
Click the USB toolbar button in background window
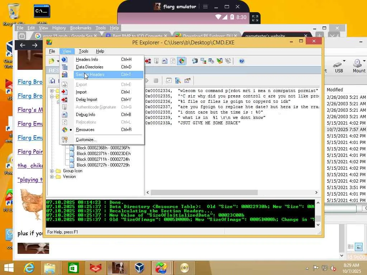(339, 66)
